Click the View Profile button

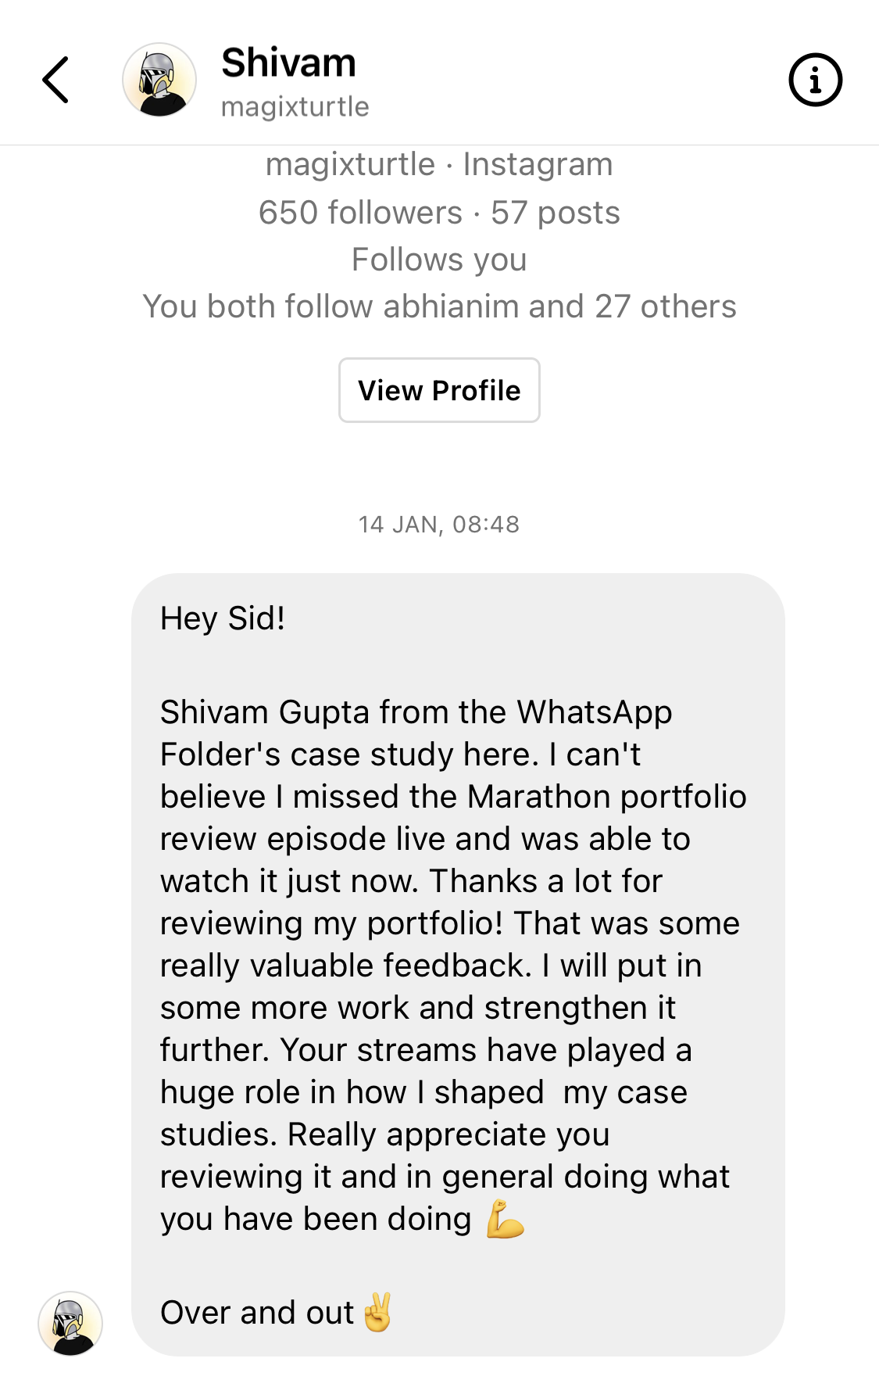coord(439,390)
